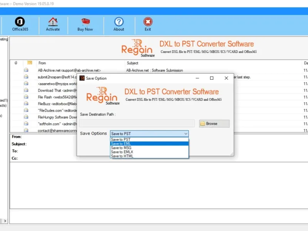Screen dimensions: 308x231
Task: Select the contact@sharewareconn sender row
Action: point(57,131)
